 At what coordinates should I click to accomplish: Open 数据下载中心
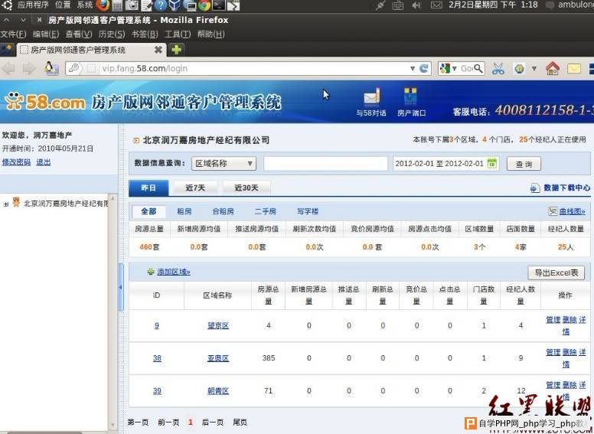(x=560, y=188)
